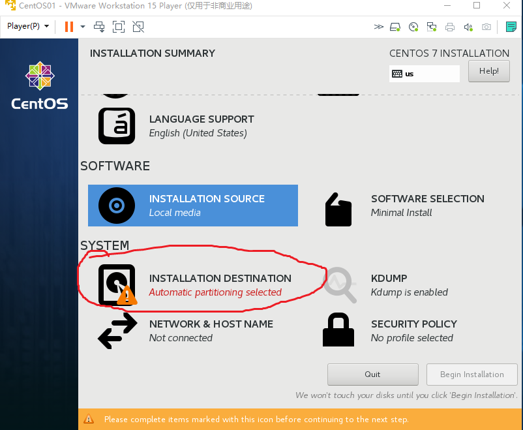Image resolution: width=523 pixels, height=430 pixels.
Task: Open Security Policy settings
Action: coord(413,330)
